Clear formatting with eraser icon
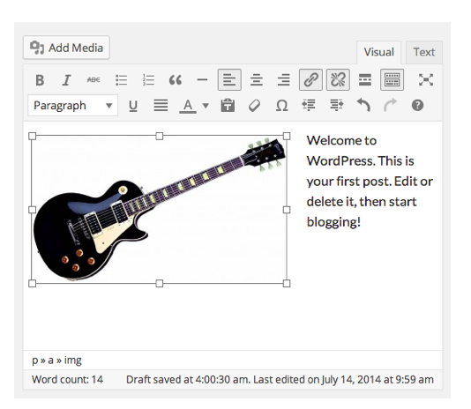Image resolution: width=471 pixels, height=409 pixels. 254,106
